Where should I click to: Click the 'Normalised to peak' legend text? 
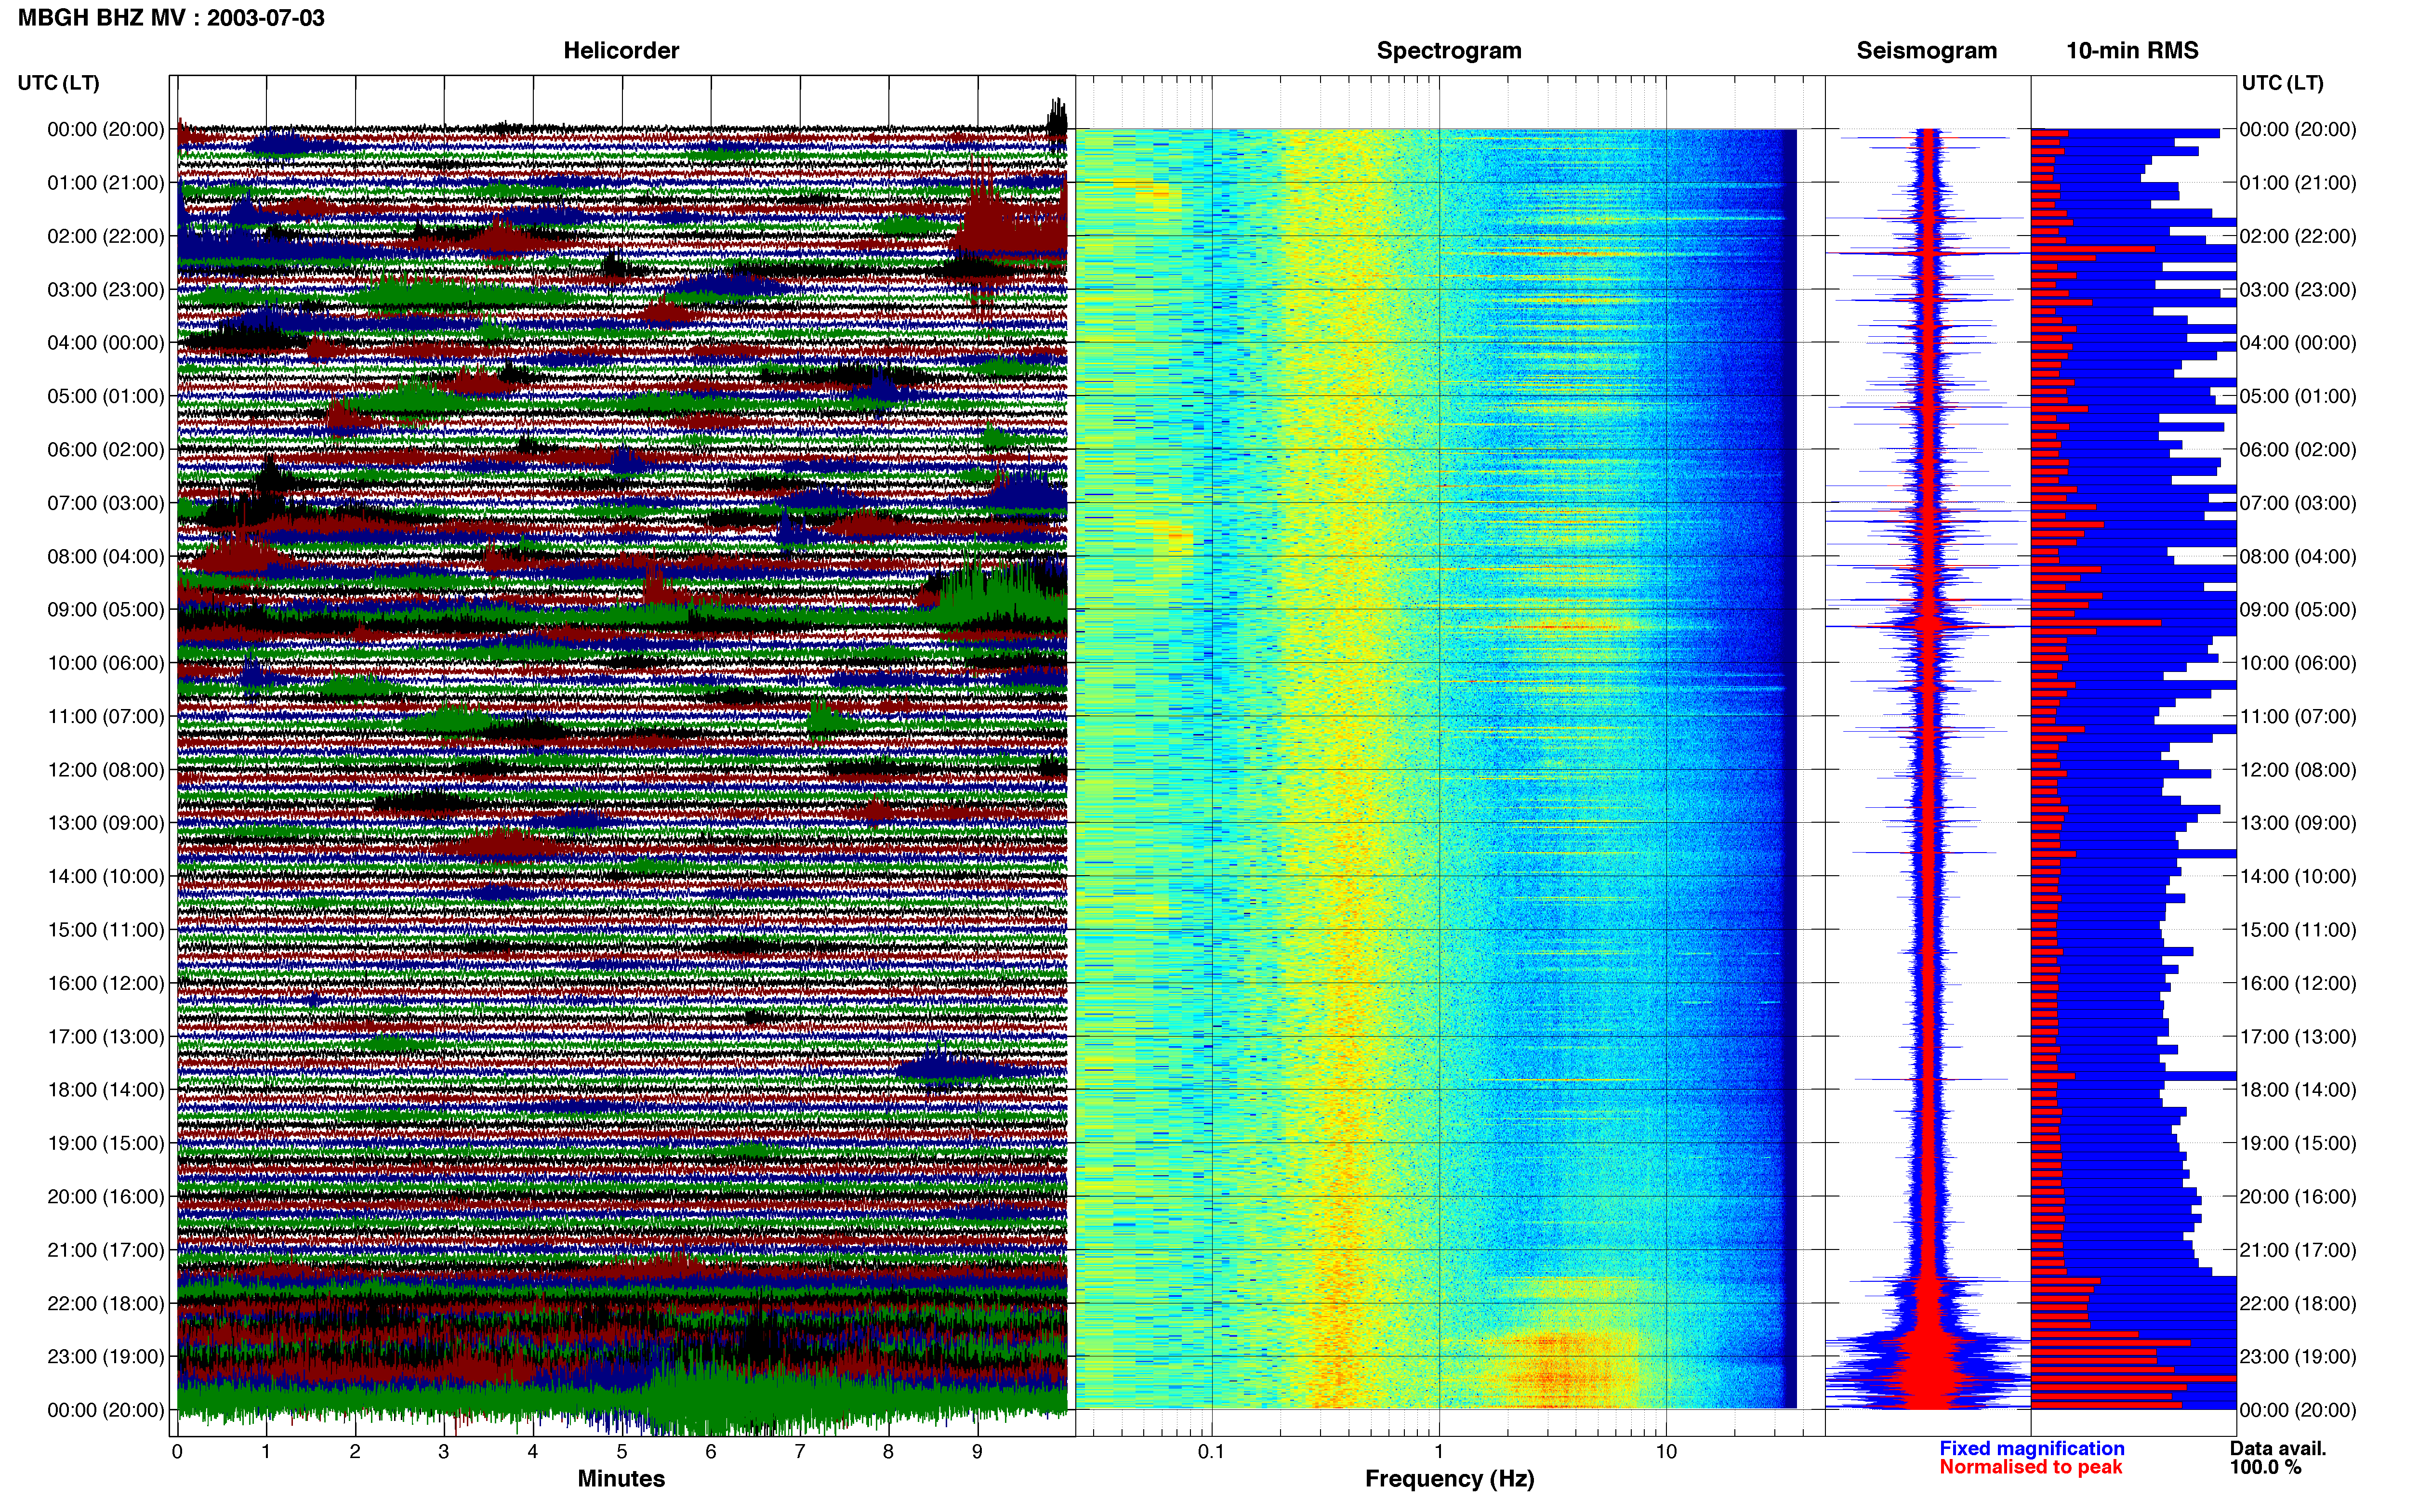[x=2030, y=1467]
